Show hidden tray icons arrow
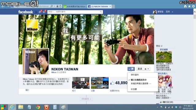196x110 pixels. (157, 107)
